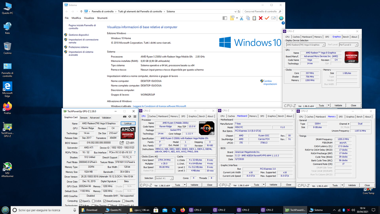This screenshot has width=380, height=214.
Task: Click the red X delete icon in Sistema toolbar
Action: point(261,18)
